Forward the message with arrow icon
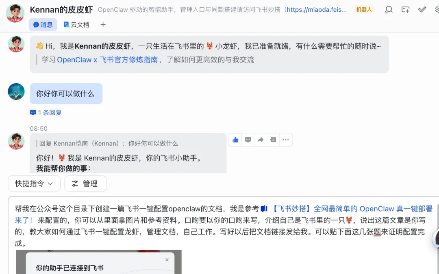Screen dimensions: 439x274 coord(261,140)
